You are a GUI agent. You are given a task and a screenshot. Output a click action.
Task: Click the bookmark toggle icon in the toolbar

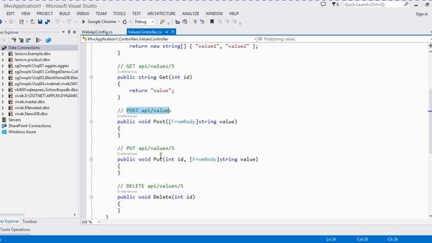coord(212,22)
